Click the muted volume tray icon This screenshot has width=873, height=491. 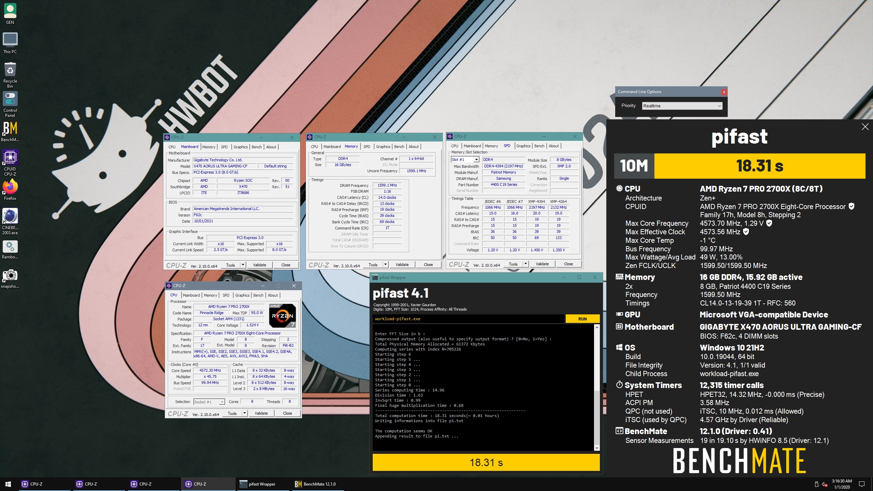825,484
